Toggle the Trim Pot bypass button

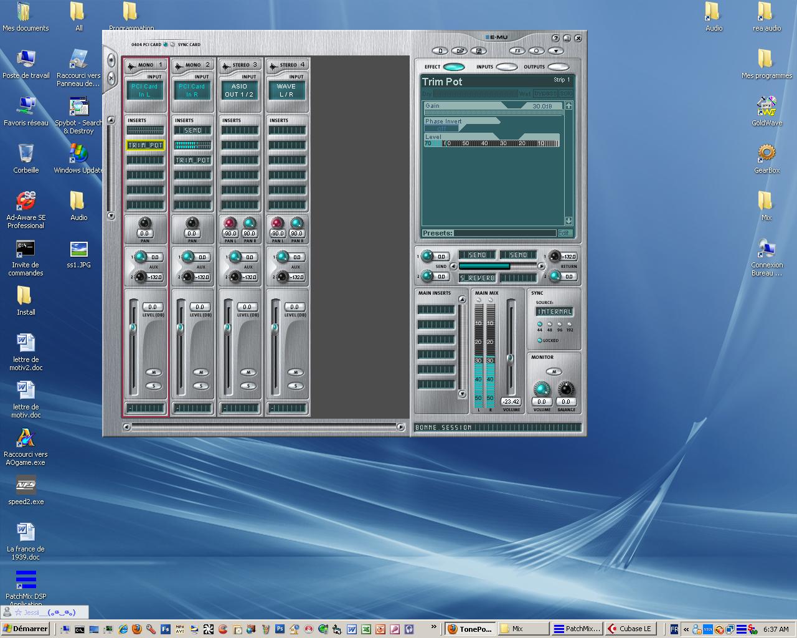[x=545, y=93]
